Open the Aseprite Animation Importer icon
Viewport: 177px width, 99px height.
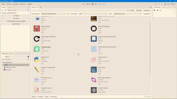(94, 39)
